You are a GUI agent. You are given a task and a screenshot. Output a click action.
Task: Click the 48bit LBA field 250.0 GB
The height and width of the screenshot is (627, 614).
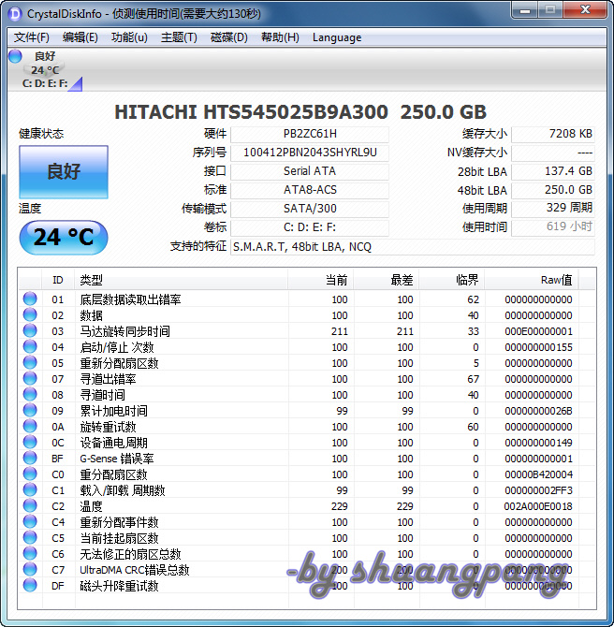point(553,190)
